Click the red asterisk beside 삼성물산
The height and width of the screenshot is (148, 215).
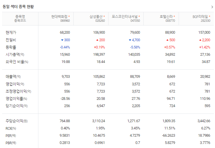tap(104, 17)
